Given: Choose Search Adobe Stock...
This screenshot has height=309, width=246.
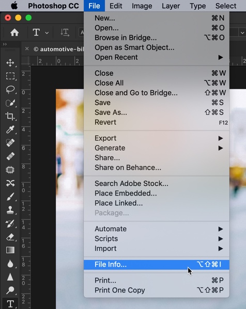Looking at the screenshot, I should point(157,184).
